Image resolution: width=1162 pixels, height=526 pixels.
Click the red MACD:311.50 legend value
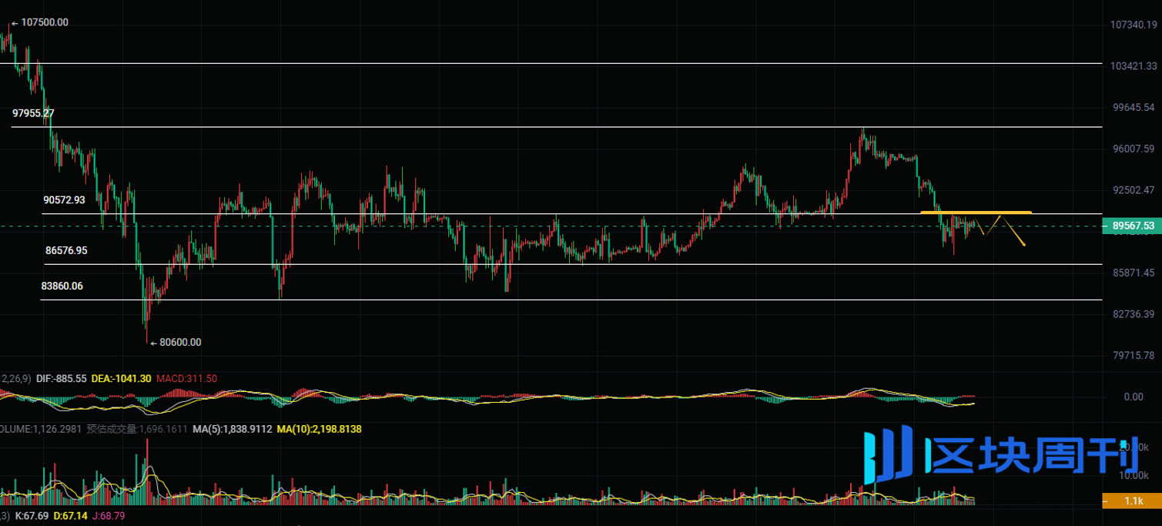pyautogui.click(x=186, y=379)
